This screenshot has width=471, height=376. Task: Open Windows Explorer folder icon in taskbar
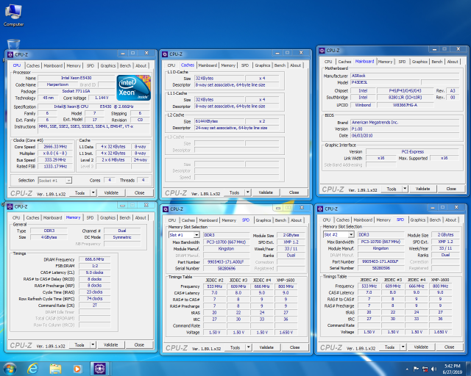coord(54,367)
